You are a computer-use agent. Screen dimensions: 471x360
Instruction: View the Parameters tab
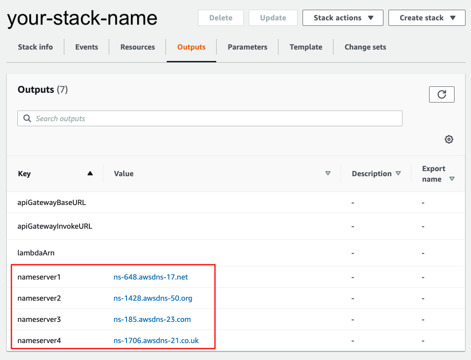coord(247,47)
